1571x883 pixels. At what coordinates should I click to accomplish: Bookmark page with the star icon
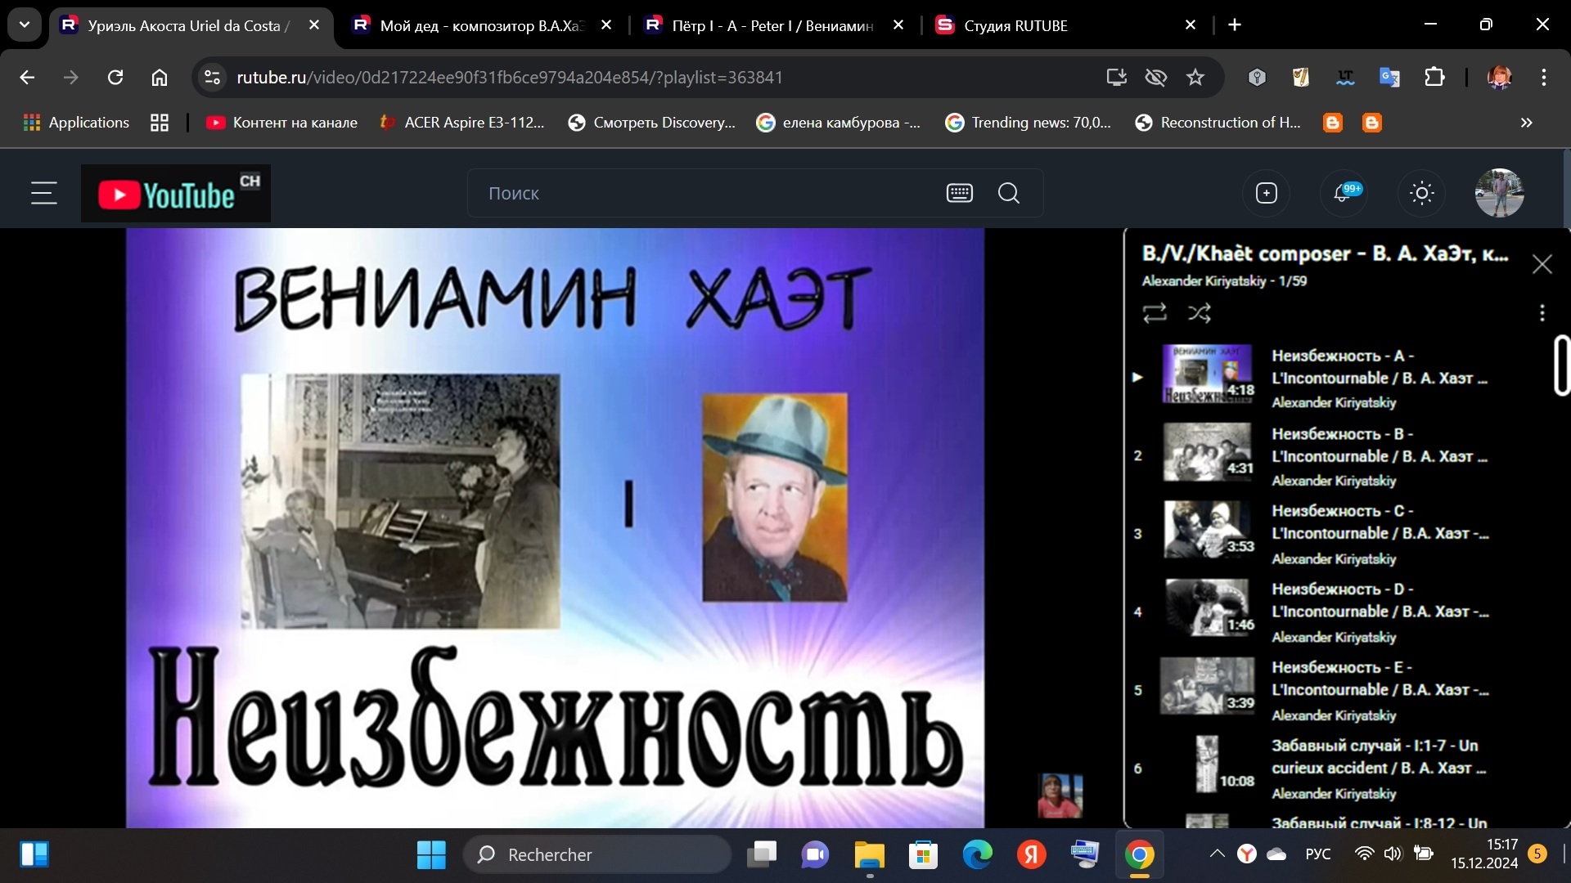click(x=1195, y=78)
